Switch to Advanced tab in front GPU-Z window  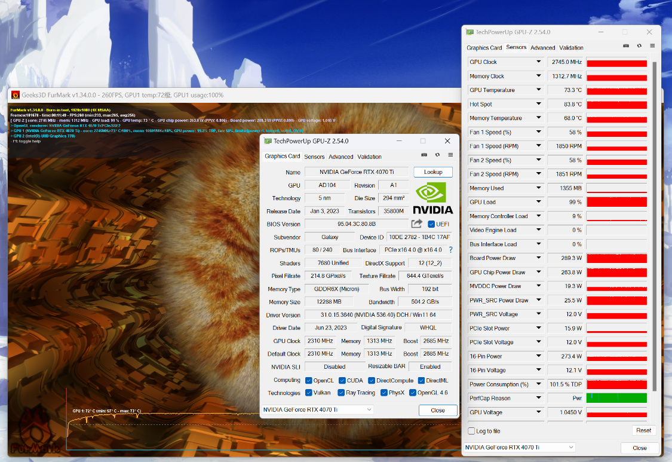(340, 157)
